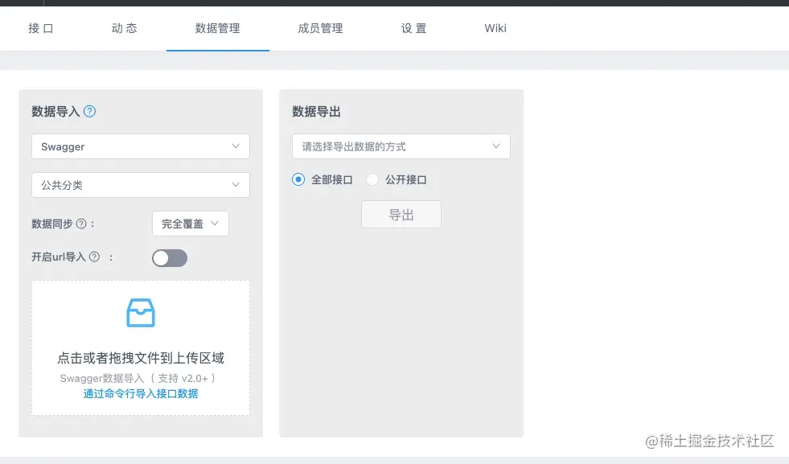Select the 公开接口 radio button
The image size is (789, 464).
372,179
